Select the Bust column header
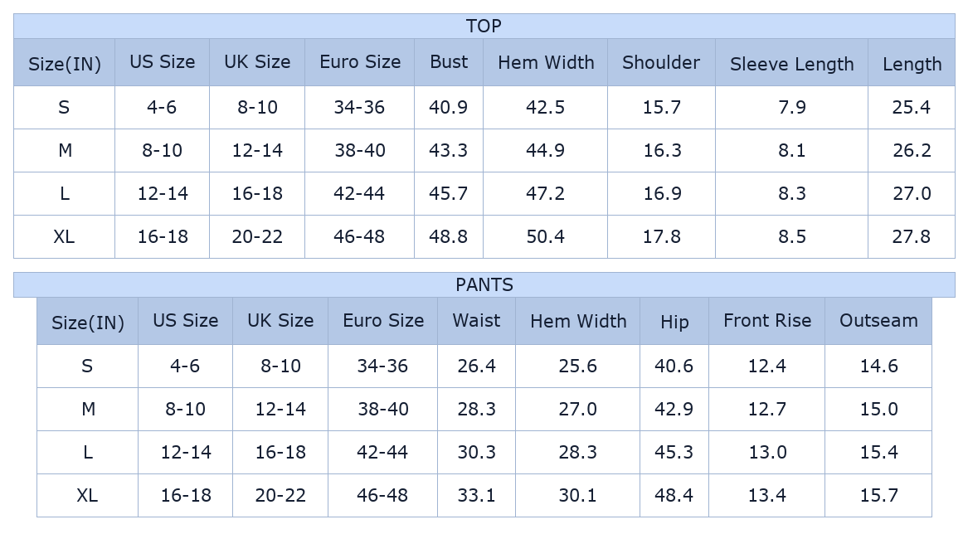This screenshot has width=968, height=534. click(449, 62)
